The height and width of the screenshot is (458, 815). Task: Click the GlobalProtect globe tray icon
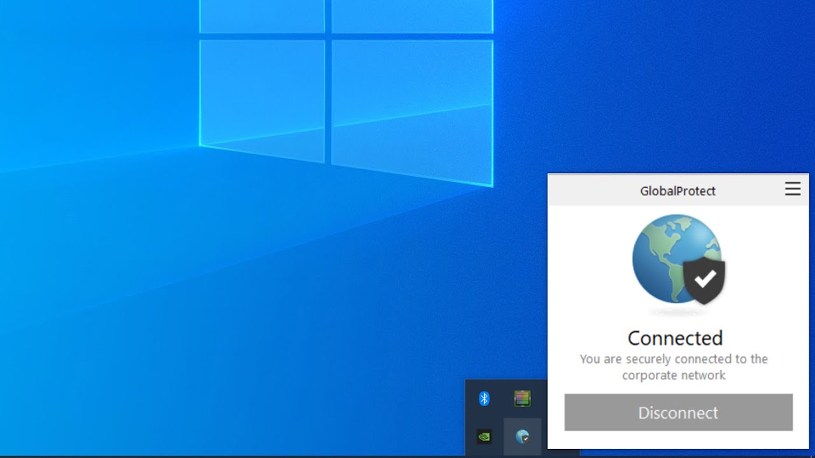point(522,437)
